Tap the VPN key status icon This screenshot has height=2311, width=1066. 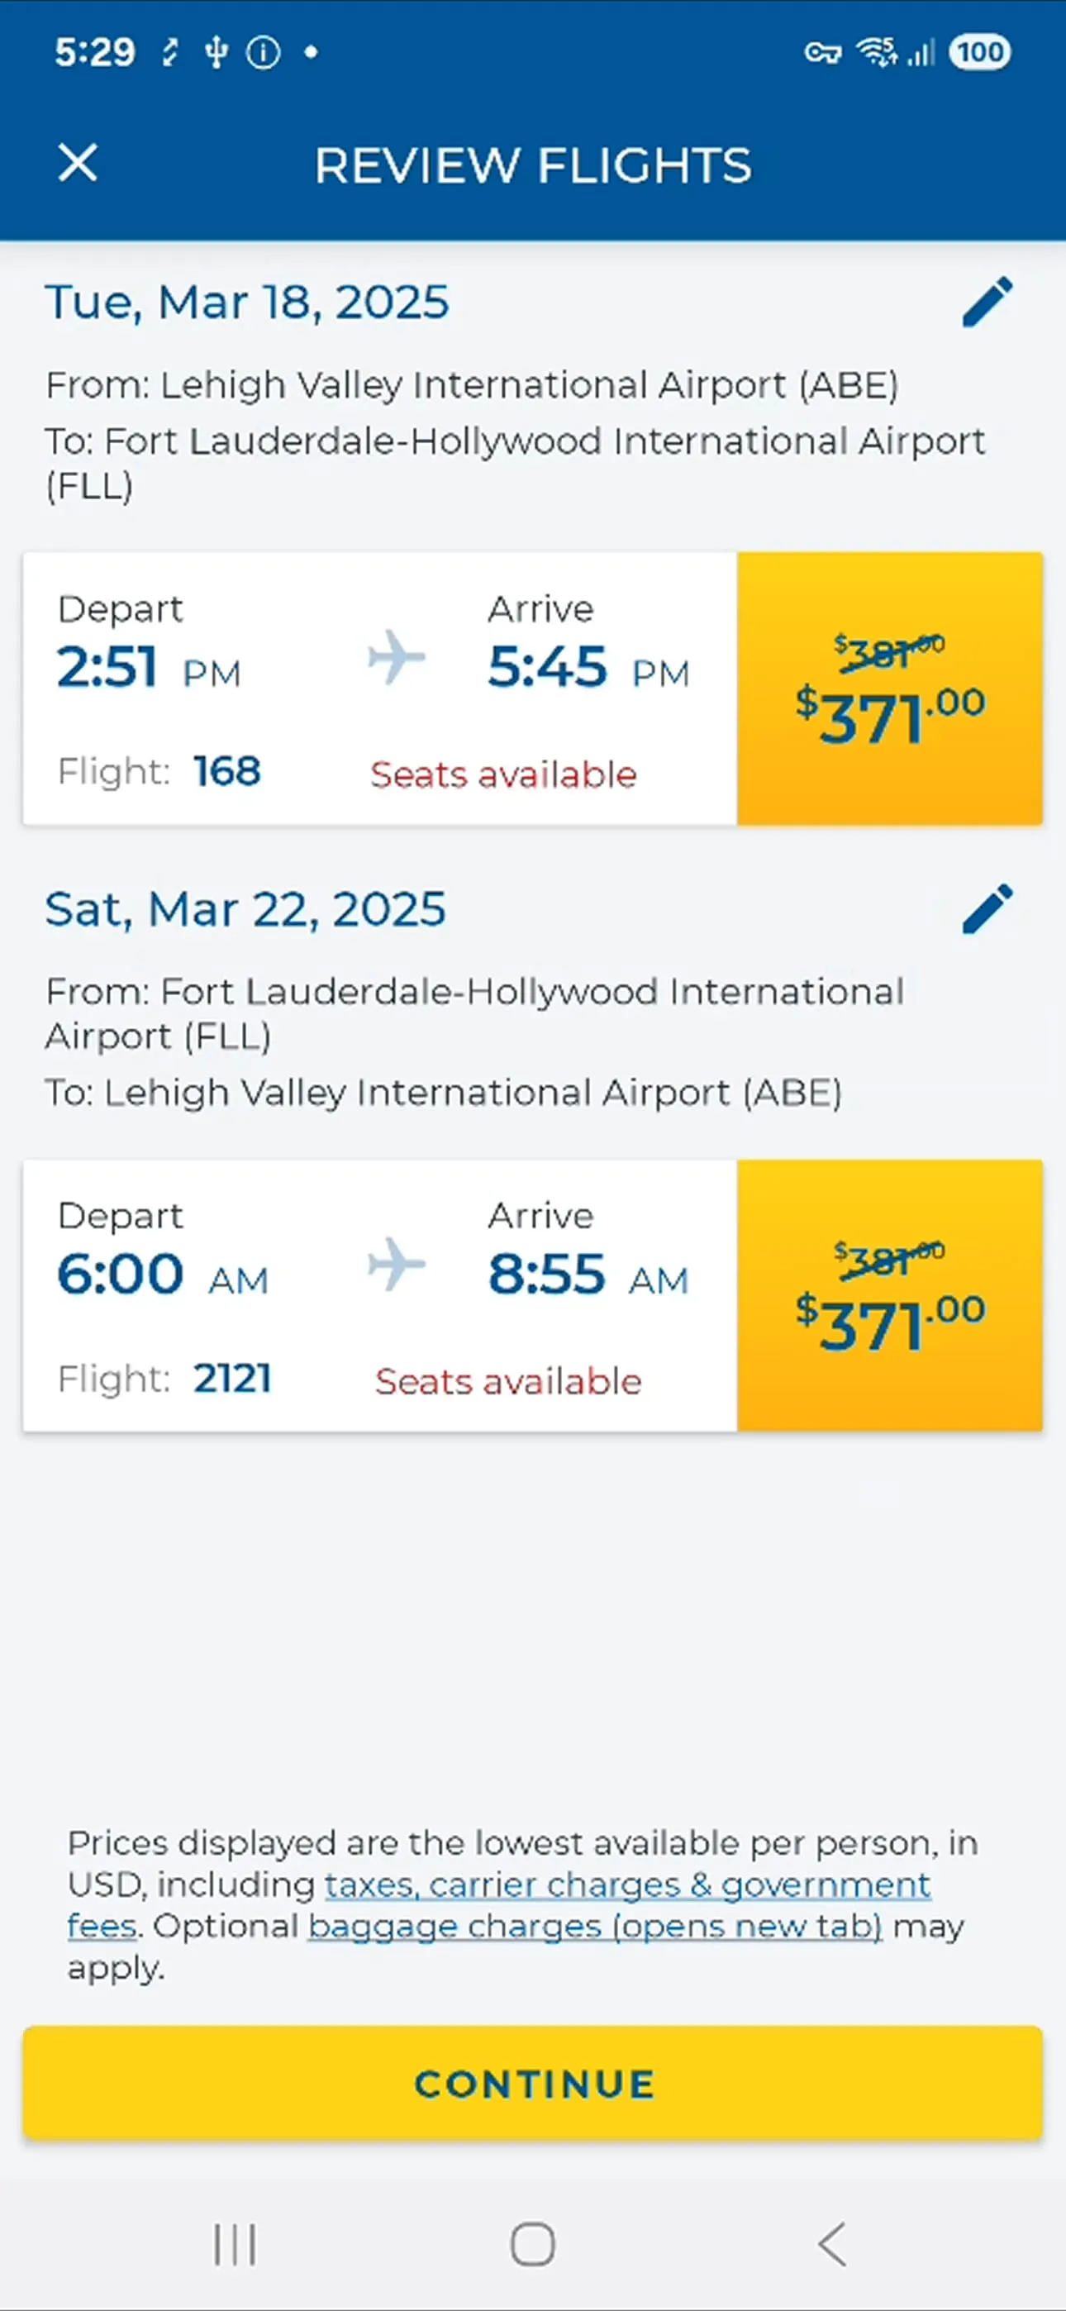(822, 53)
